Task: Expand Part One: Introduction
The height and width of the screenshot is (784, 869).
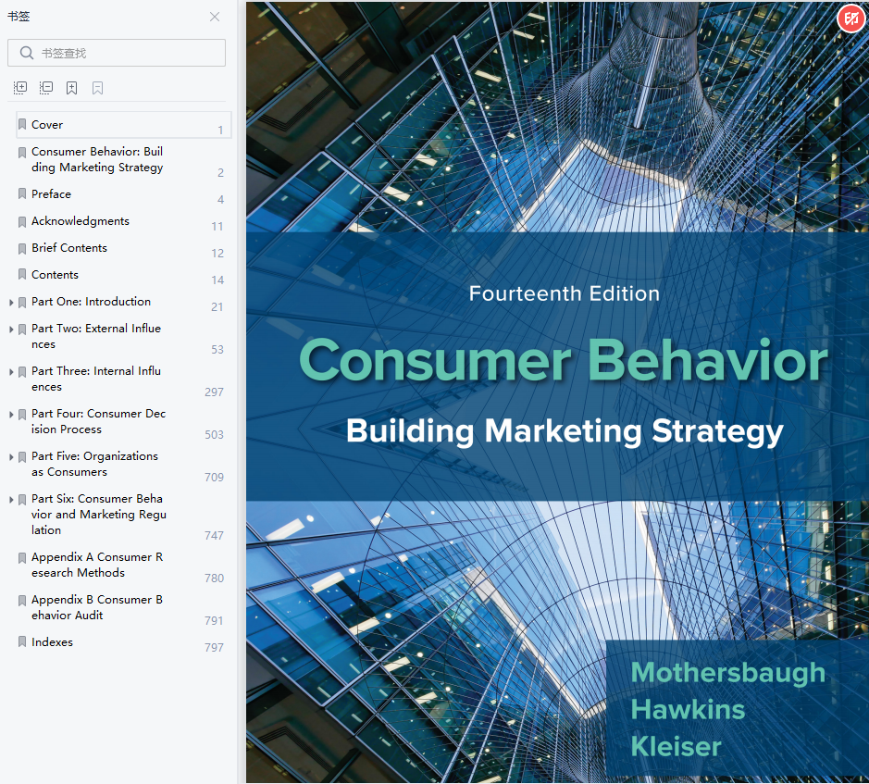Action: pos(11,302)
